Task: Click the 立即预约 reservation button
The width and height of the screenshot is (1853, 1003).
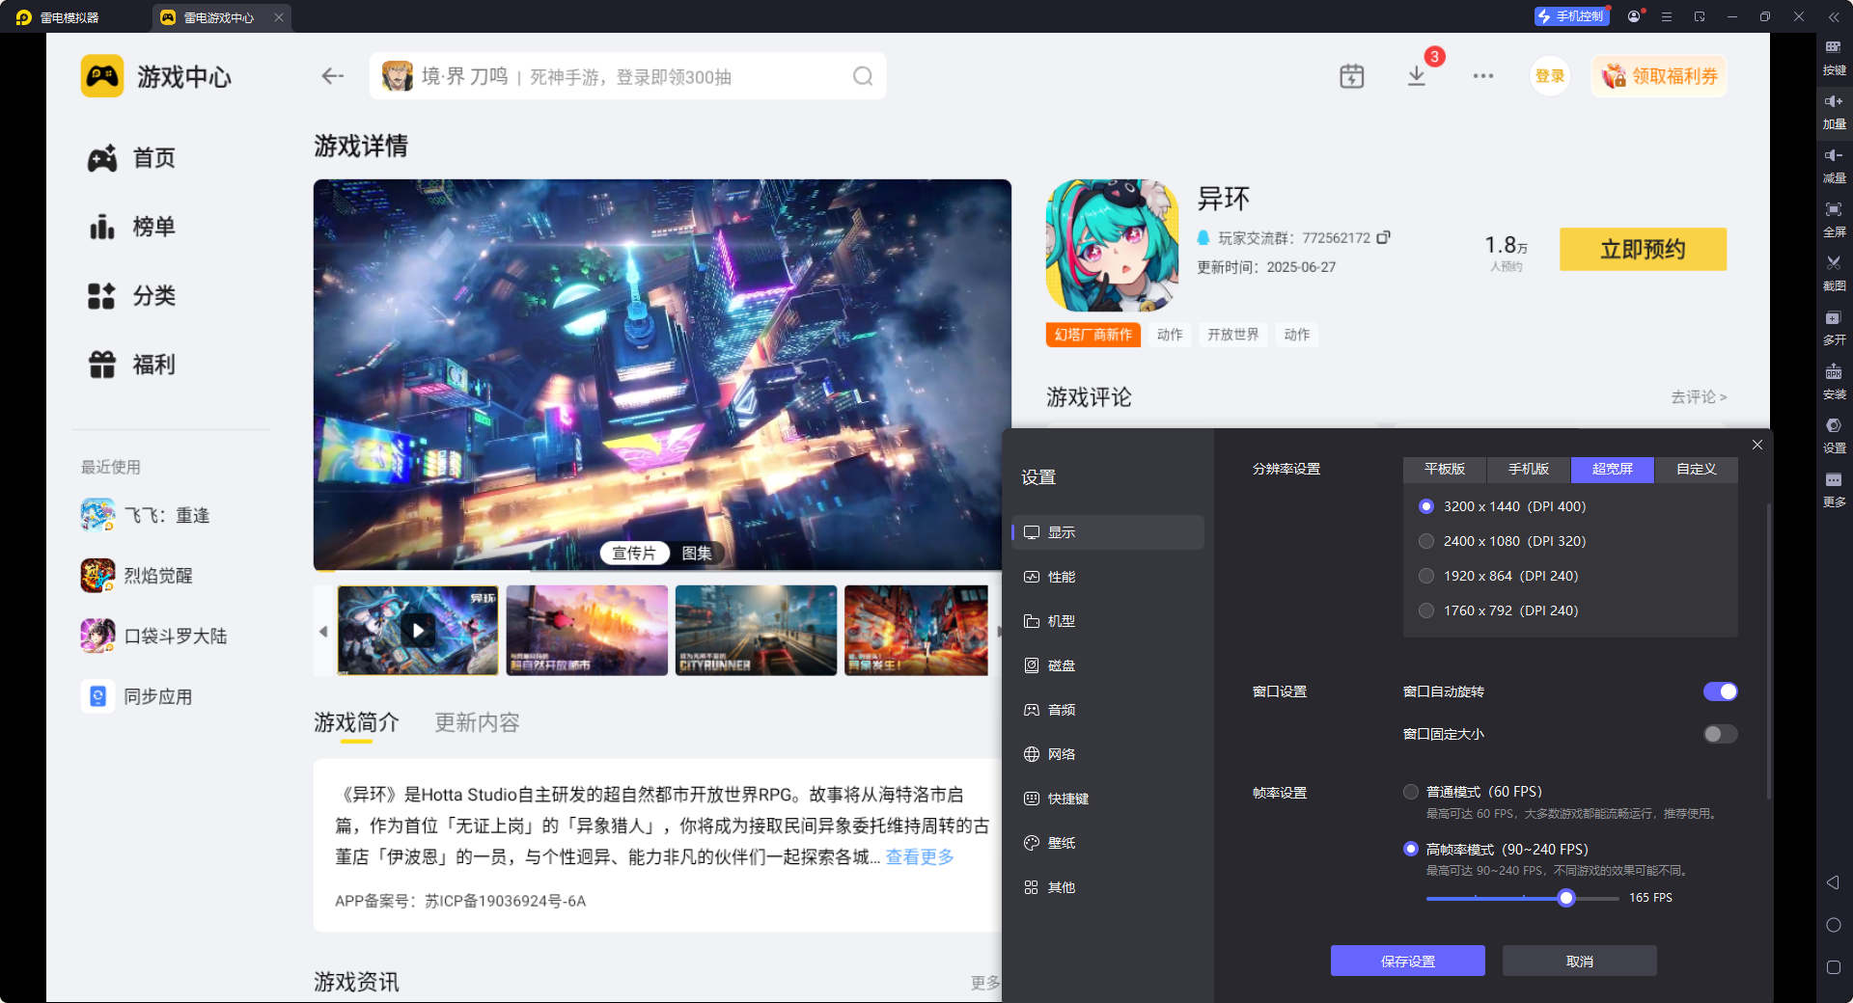Action: coord(1642,249)
